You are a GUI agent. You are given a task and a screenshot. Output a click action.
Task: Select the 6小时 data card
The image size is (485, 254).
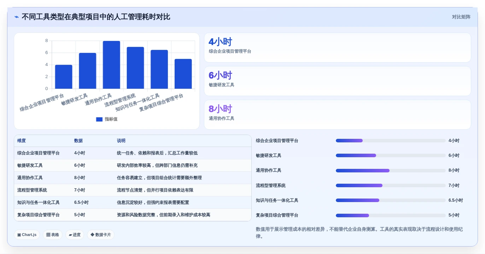(338, 81)
